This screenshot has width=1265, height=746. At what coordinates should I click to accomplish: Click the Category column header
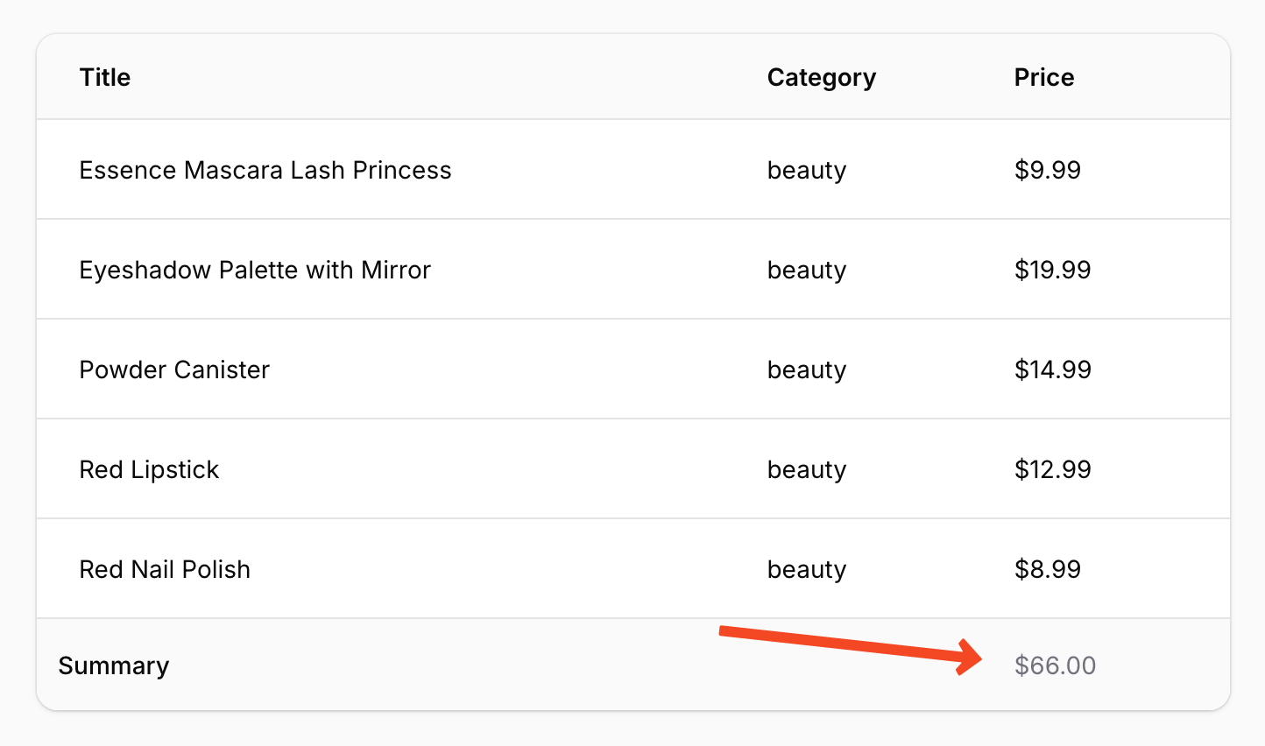click(821, 77)
